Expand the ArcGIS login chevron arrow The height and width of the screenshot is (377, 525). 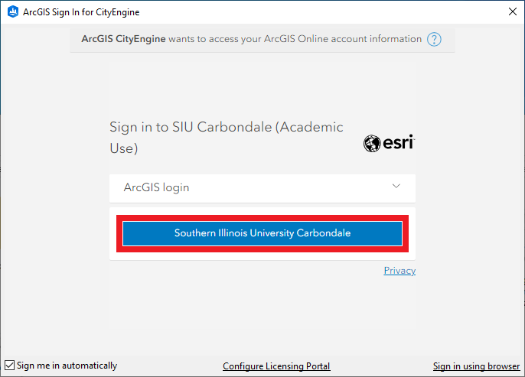396,187
